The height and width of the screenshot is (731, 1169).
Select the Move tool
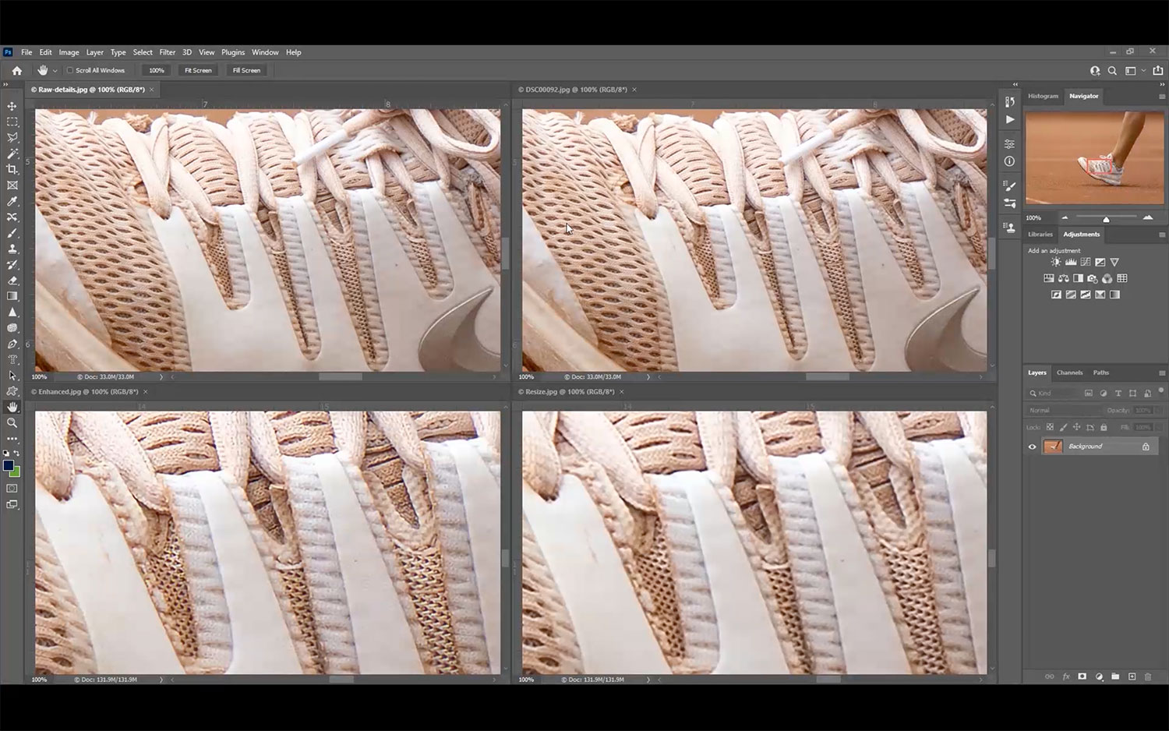click(12, 106)
